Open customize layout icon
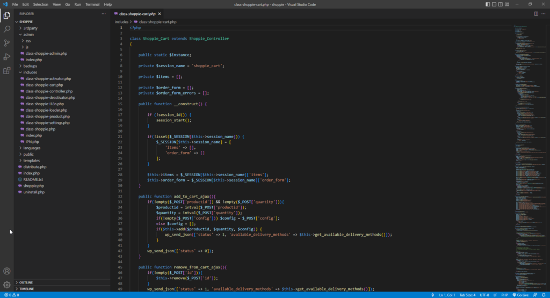 507,4
